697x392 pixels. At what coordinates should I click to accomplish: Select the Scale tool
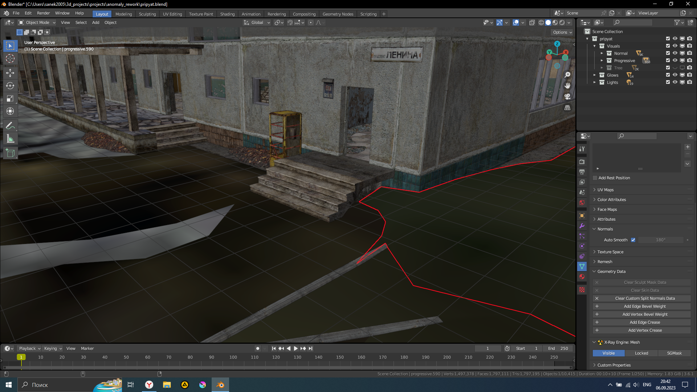click(10, 99)
